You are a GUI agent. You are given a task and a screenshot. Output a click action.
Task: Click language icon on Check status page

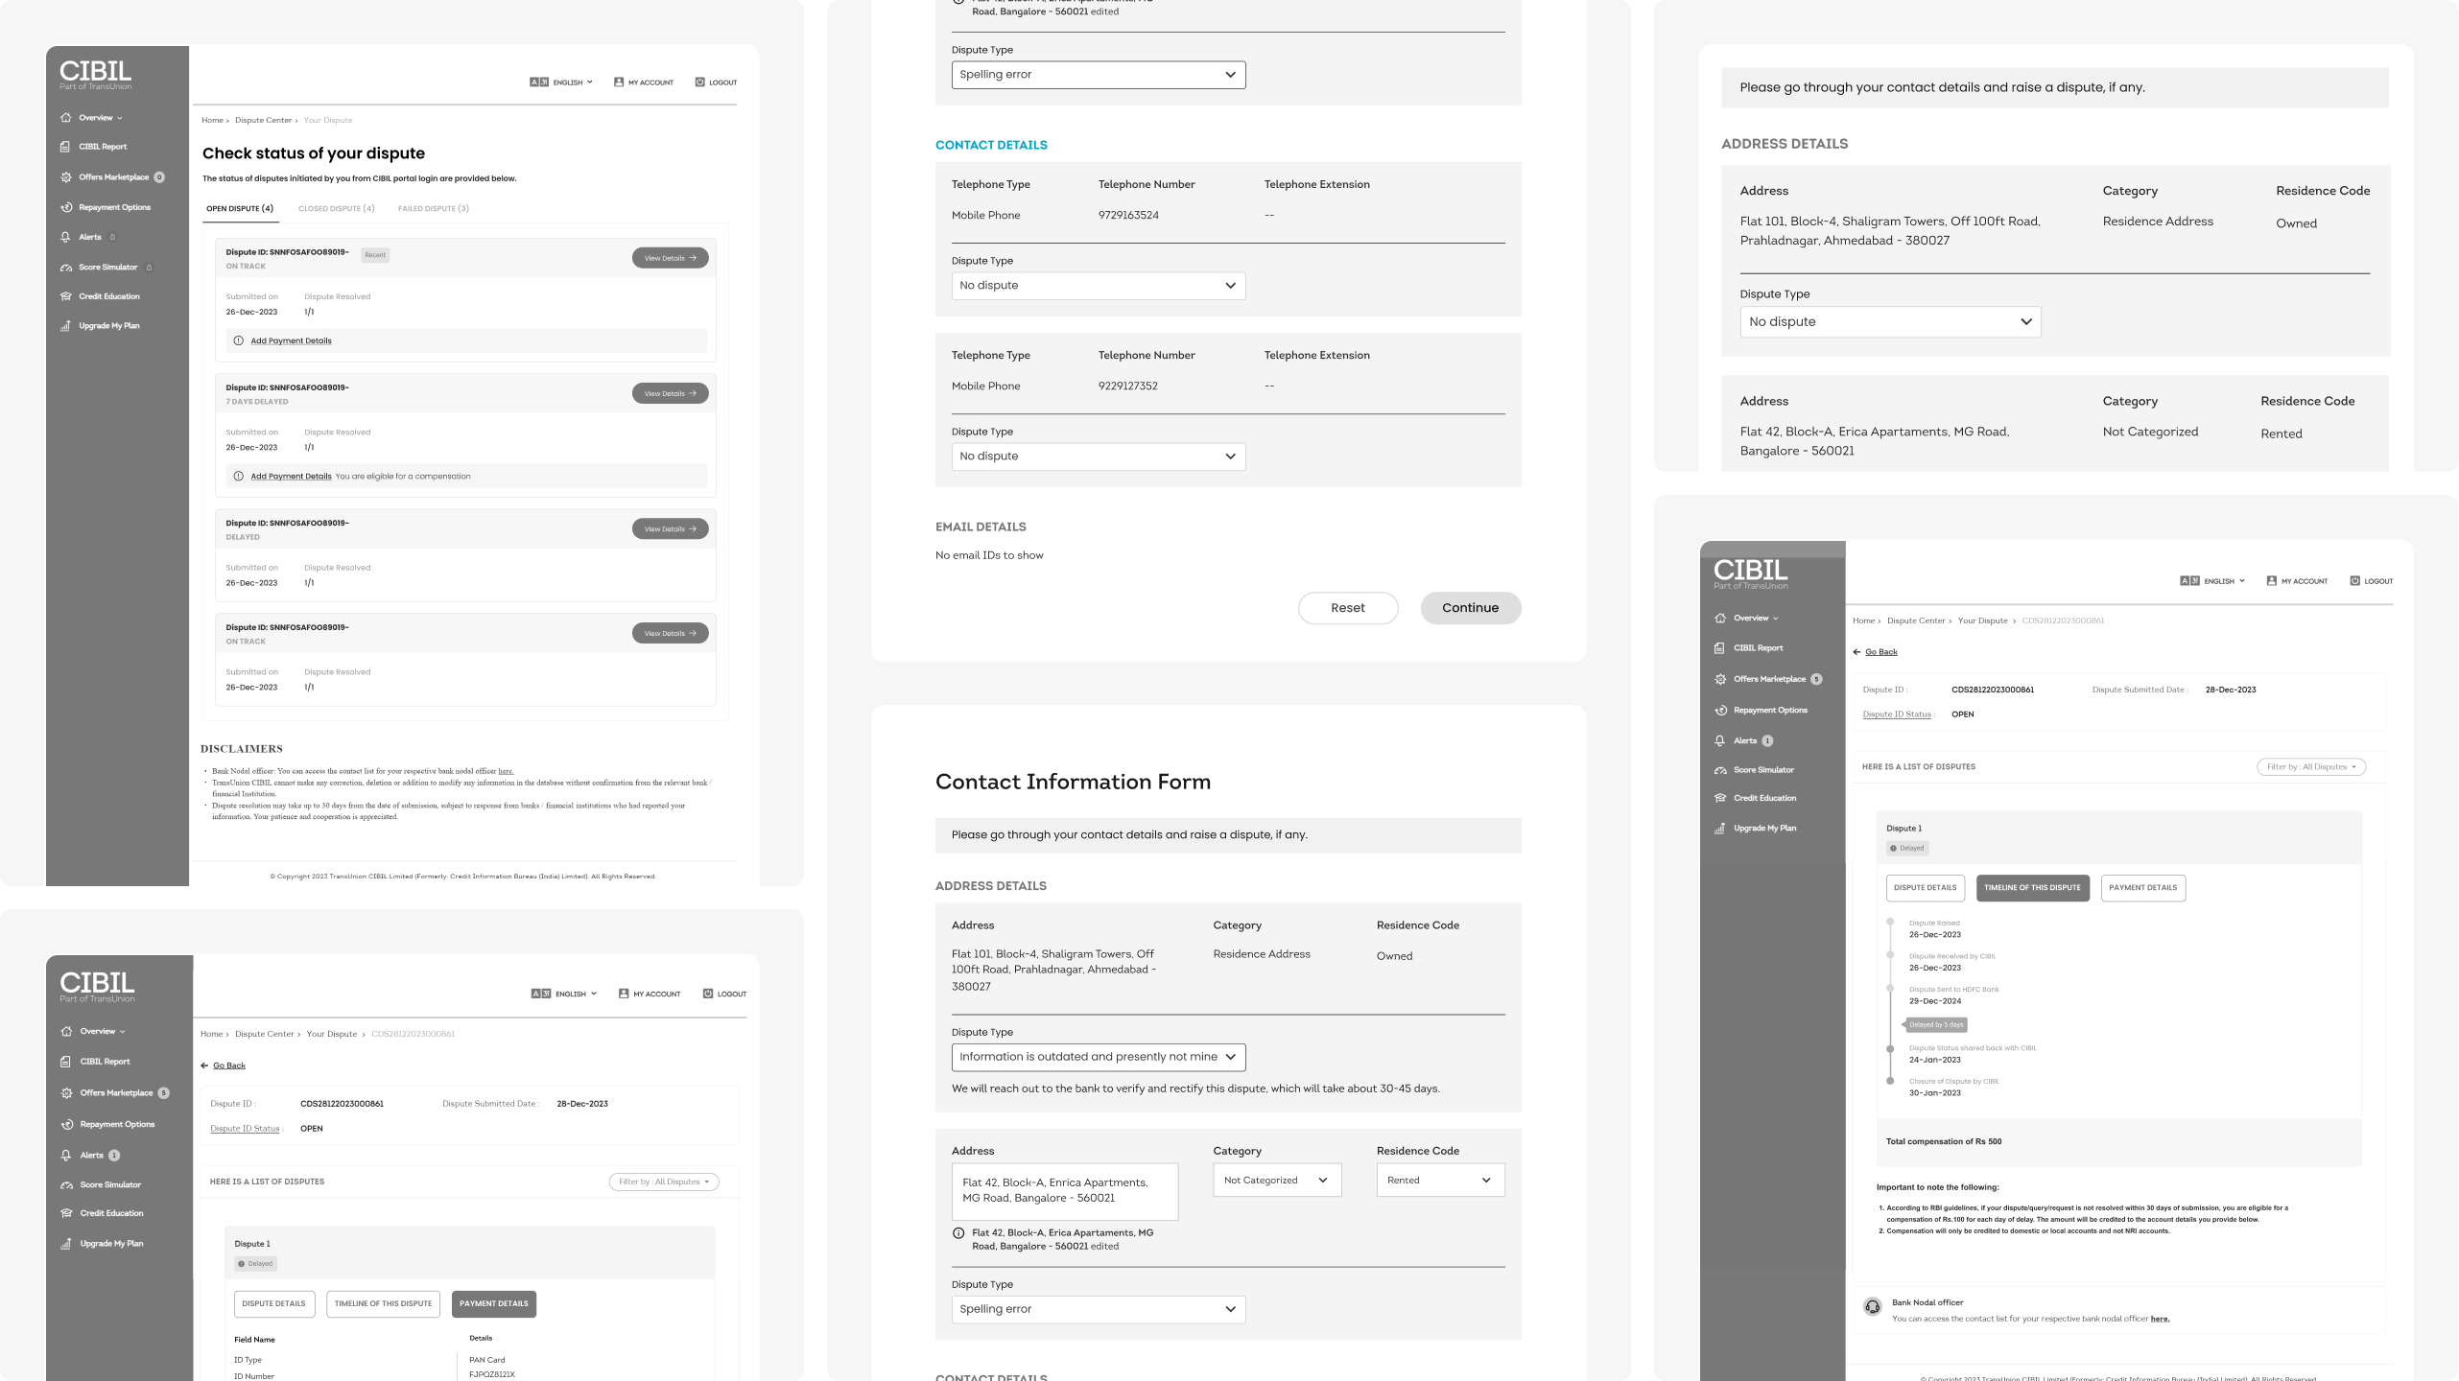point(539,82)
